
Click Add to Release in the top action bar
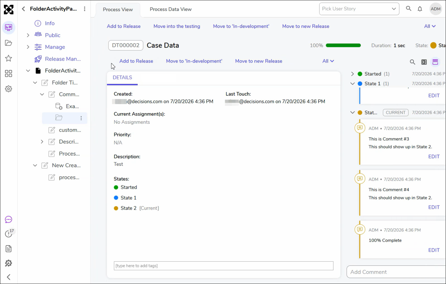point(124,26)
